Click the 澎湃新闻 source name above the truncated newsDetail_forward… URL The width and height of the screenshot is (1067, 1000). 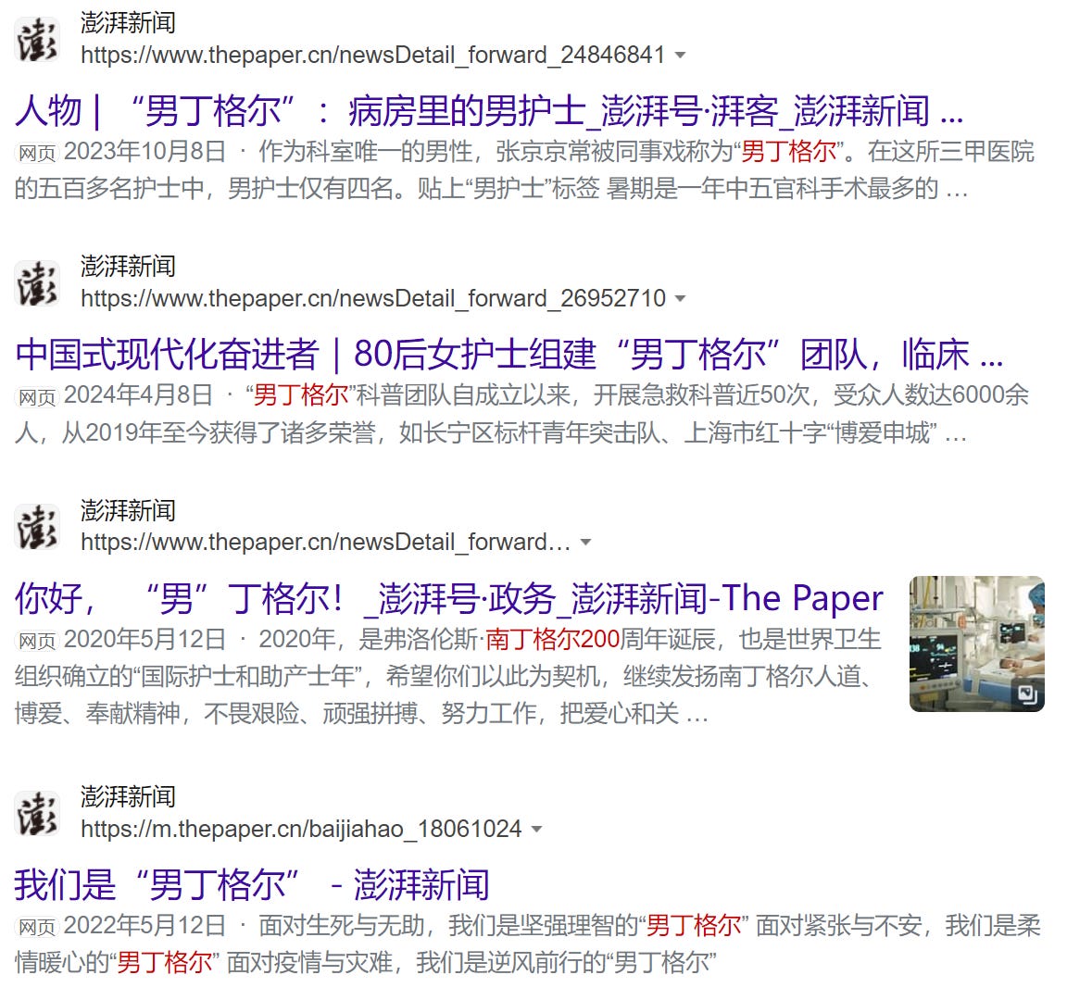click(x=128, y=511)
